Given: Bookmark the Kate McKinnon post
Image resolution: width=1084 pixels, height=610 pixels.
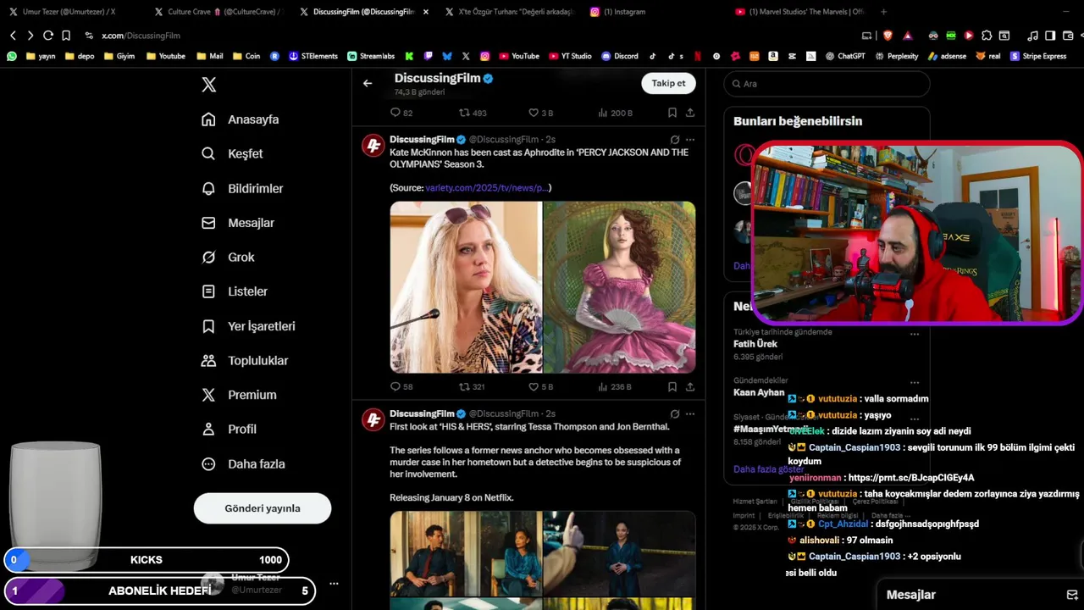Looking at the screenshot, I should coord(672,386).
